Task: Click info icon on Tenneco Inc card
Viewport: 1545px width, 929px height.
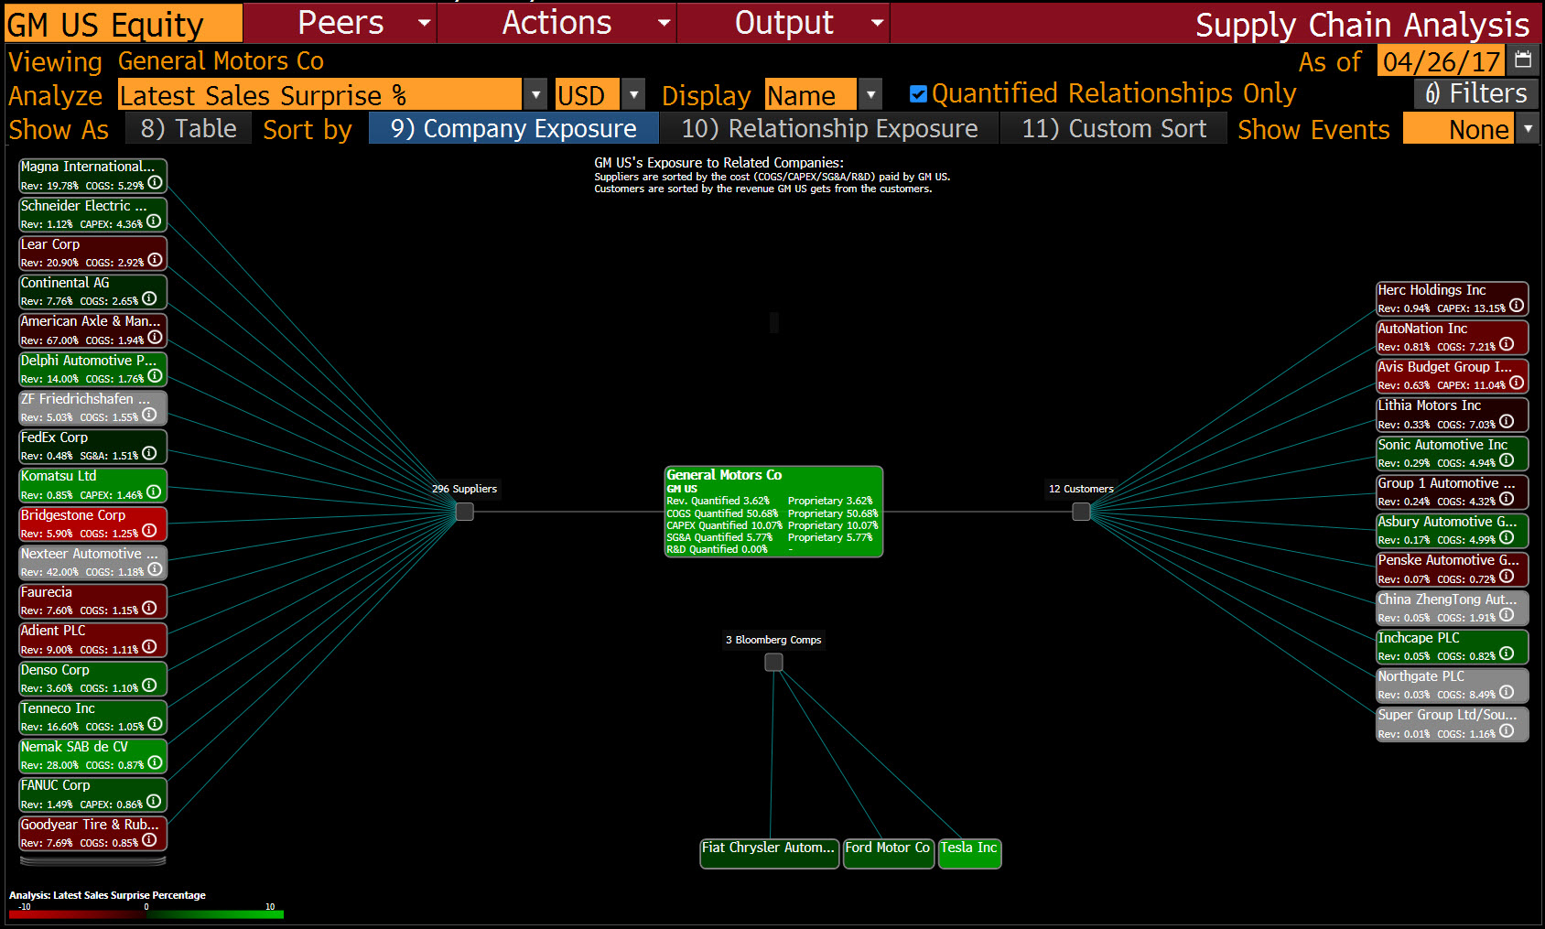Action: point(155,724)
